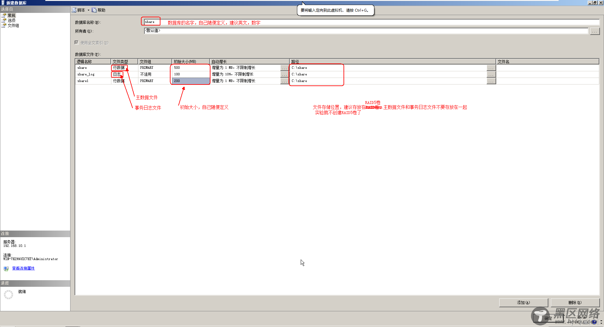Click the 不适用 filegroup cell
The image size is (604, 327).
click(155, 74)
